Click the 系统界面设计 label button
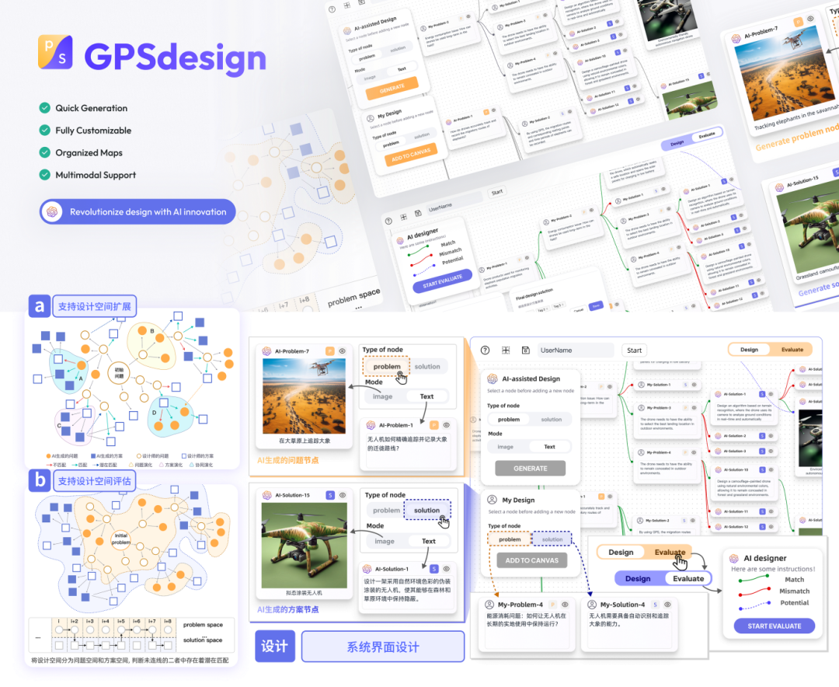Screen dimensions: 839x687 382,647
